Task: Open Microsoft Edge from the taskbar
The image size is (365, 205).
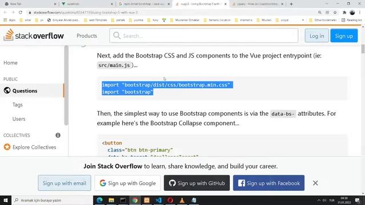Action: coord(100,200)
